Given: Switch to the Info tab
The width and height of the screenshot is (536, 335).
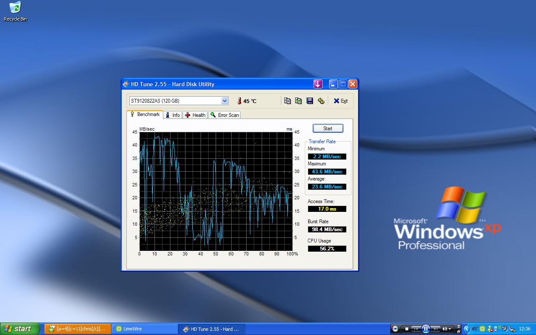Looking at the screenshot, I should [173, 115].
